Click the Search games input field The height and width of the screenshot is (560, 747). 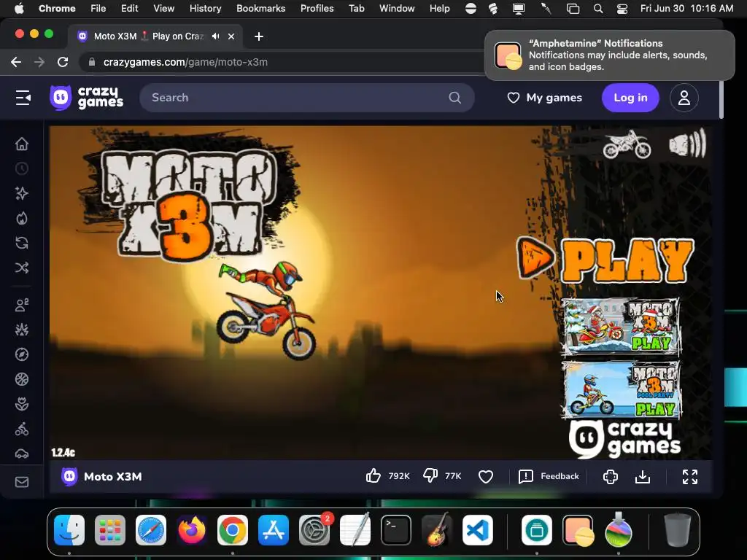[307, 98]
